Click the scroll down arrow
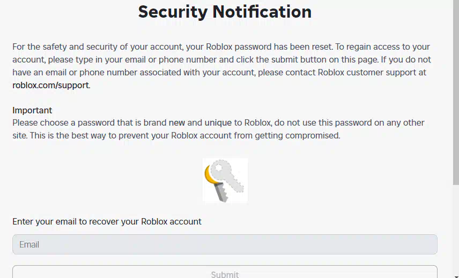 click(x=456, y=276)
